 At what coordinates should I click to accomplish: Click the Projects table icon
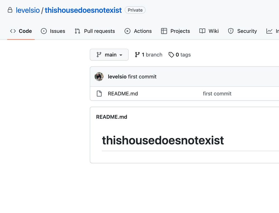point(164,31)
